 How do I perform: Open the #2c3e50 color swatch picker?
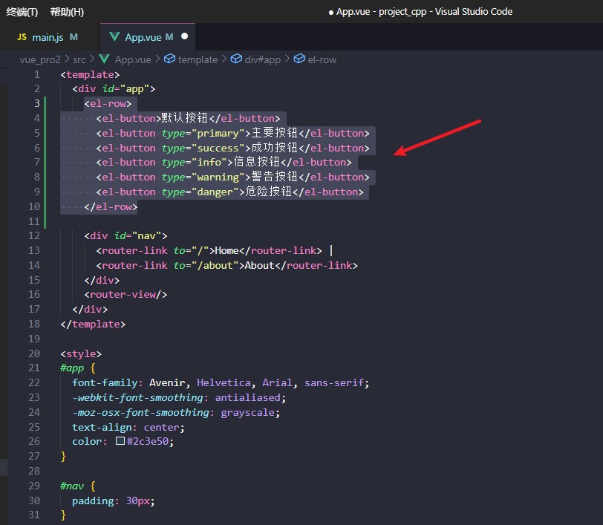coord(120,441)
